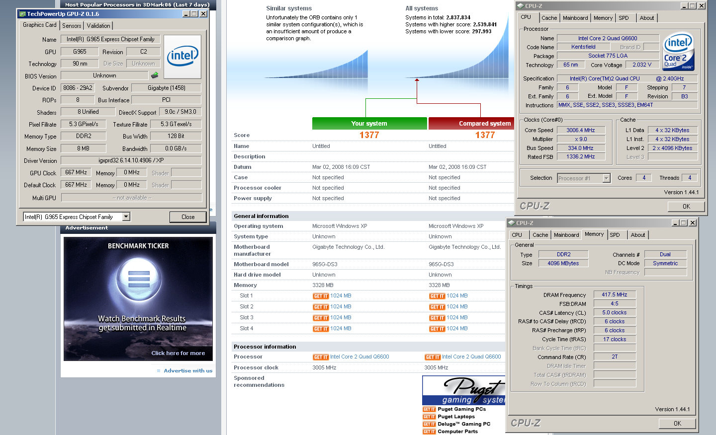Click GET IT badge next to Slot 2 in Your system column

321,307
